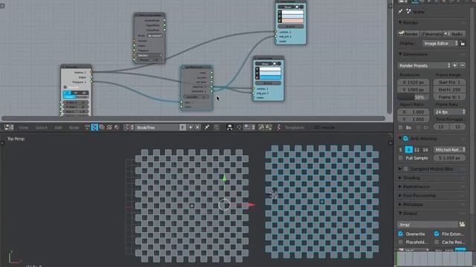Enable the Full Sample checkbox

[401, 158]
